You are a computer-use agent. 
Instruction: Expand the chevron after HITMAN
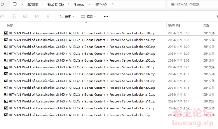point(113,4)
